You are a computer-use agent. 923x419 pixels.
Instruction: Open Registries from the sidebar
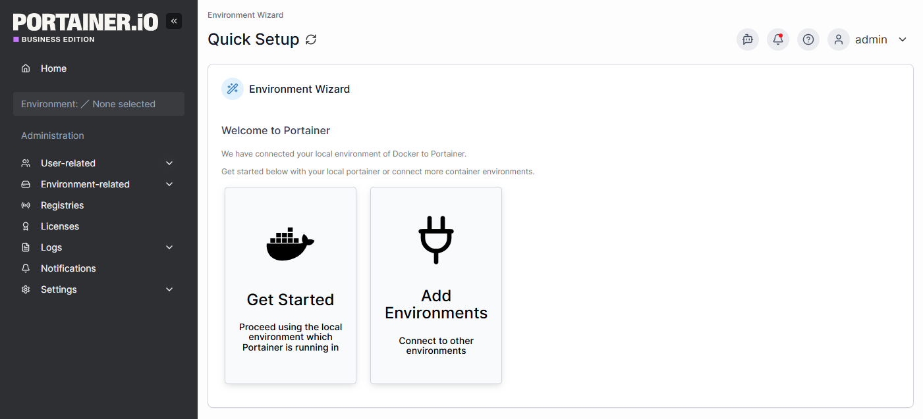pos(62,205)
